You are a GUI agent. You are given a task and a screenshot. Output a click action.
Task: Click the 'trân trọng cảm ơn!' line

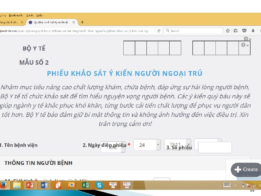pyautogui.click(x=125, y=124)
